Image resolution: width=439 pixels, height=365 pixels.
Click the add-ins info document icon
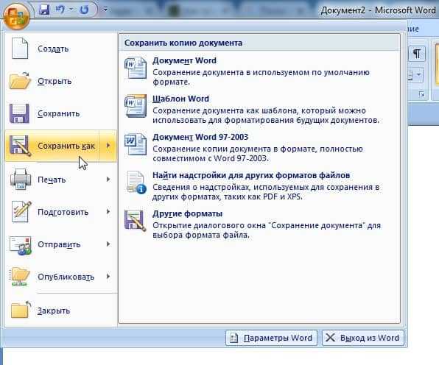point(136,182)
